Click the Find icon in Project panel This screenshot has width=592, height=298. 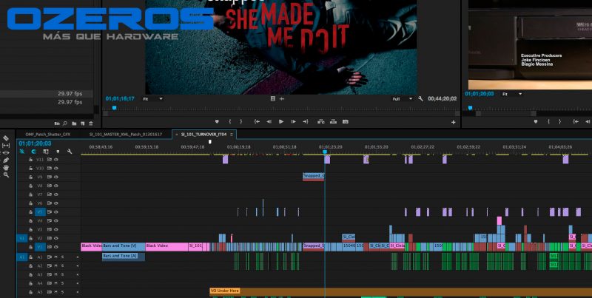coord(65,123)
